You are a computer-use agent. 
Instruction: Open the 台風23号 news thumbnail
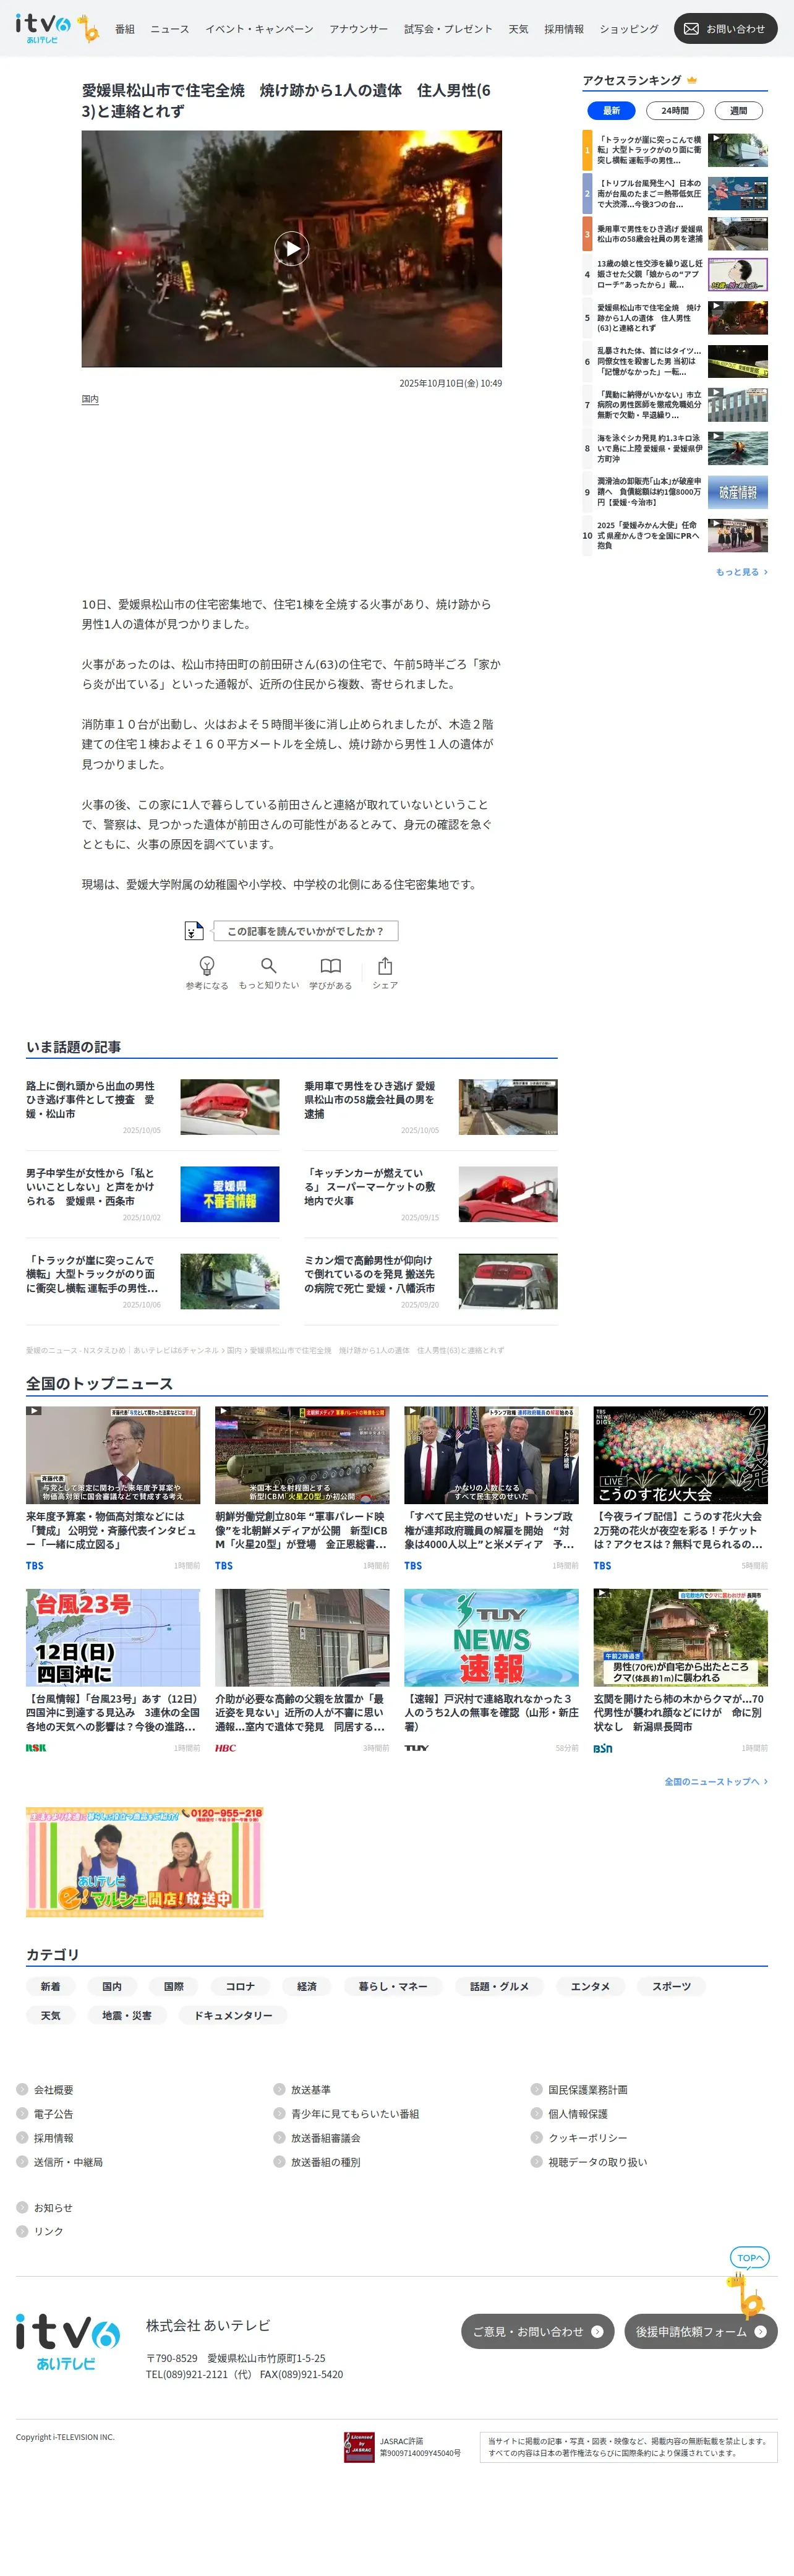point(113,1637)
